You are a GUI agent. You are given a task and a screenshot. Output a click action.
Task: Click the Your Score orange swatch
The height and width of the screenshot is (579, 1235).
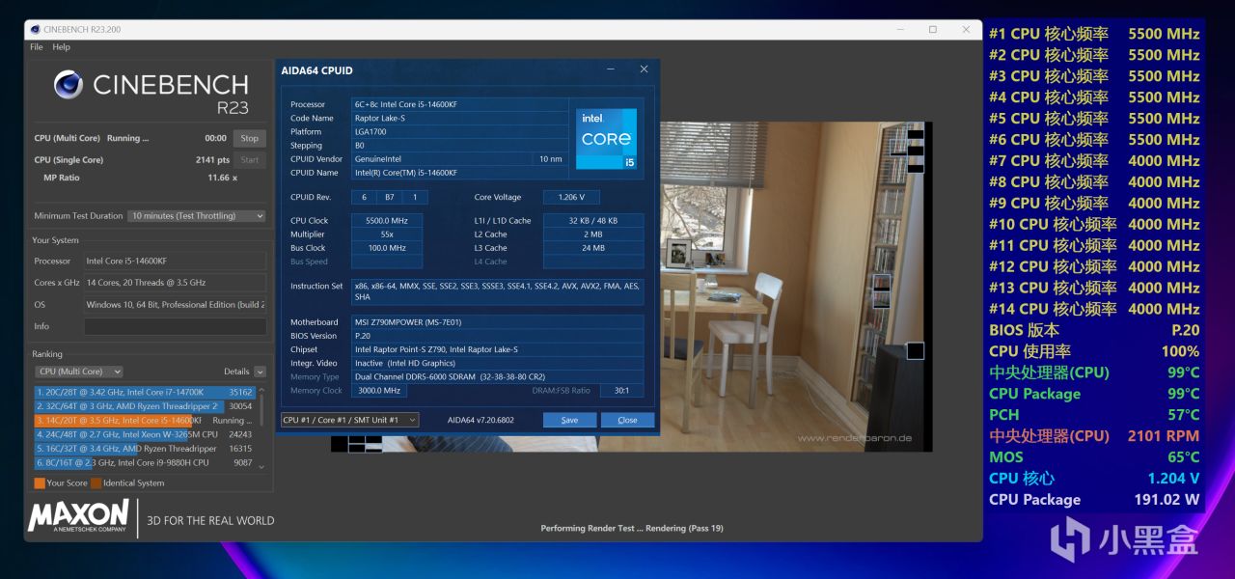pos(40,482)
